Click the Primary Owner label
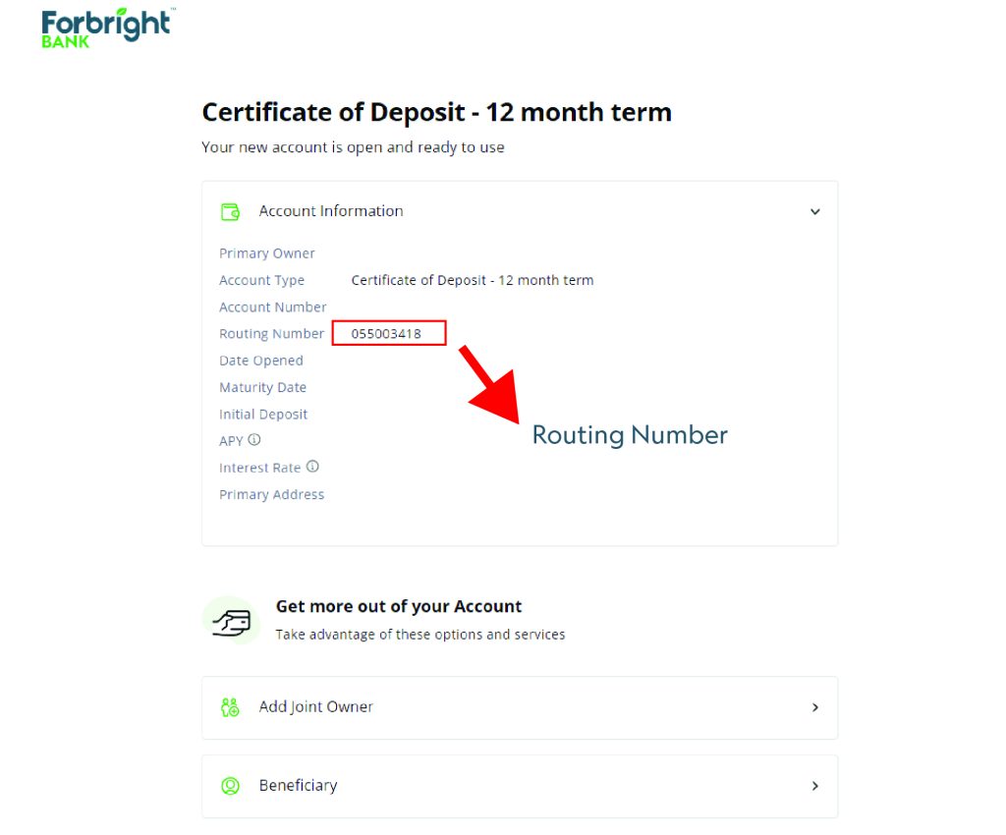The width and height of the screenshot is (1006, 835). point(266,252)
